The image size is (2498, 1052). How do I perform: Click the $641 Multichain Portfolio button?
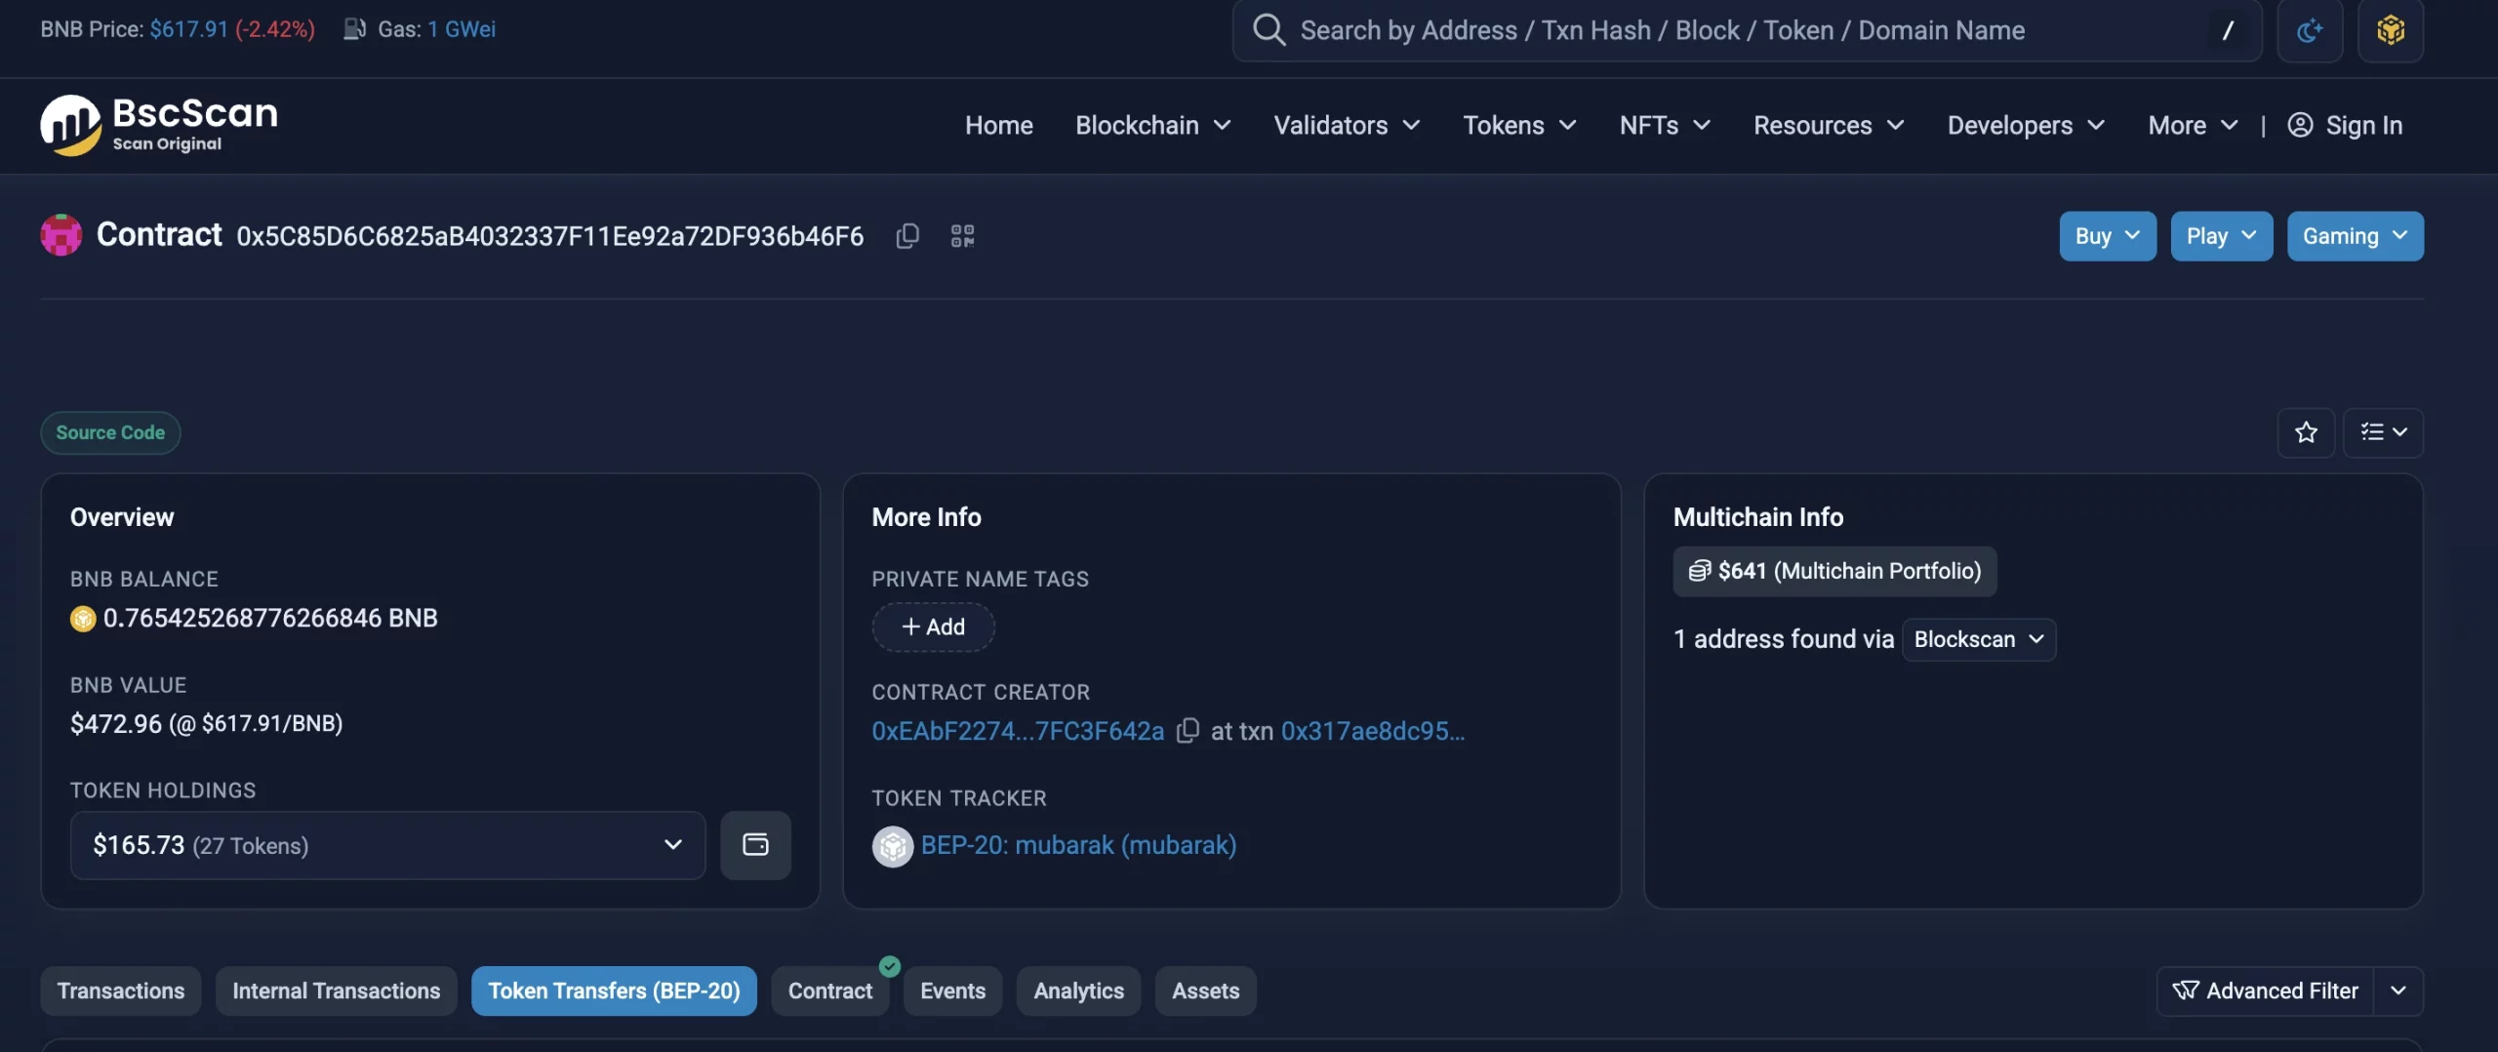click(1834, 571)
